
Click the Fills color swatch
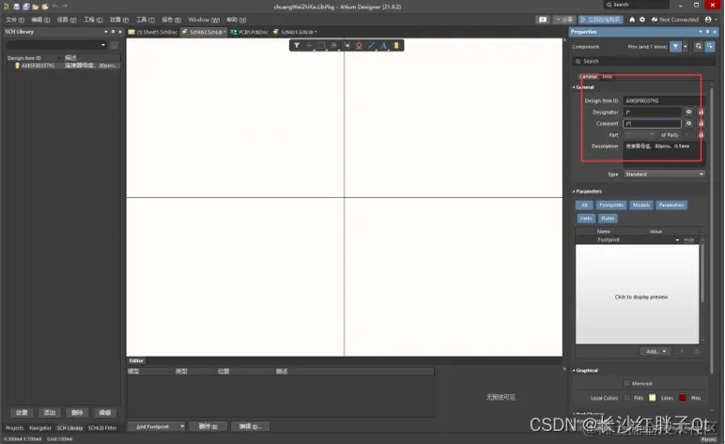(x=653, y=398)
